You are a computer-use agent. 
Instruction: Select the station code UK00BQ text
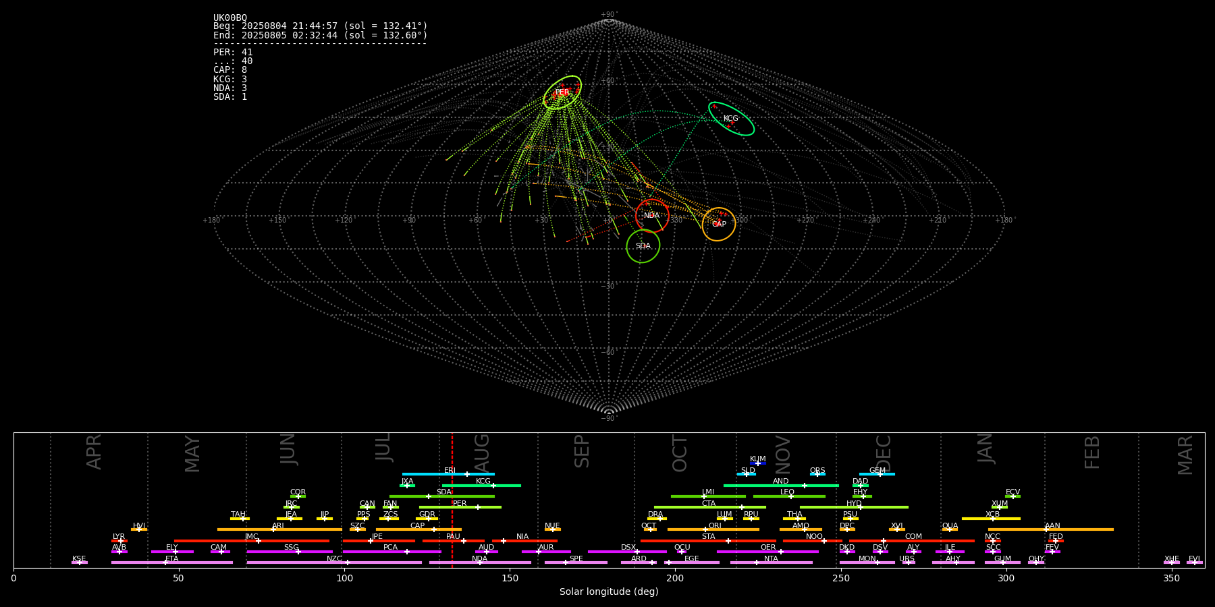click(230, 18)
